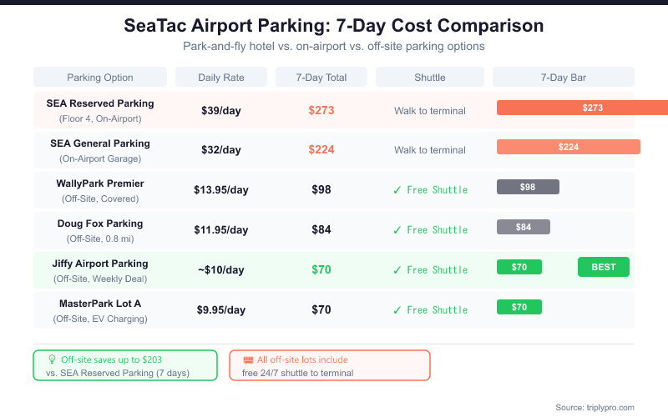Click the green $70 bar for MasterPark Lot A
668x417 pixels.
[519, 307]
